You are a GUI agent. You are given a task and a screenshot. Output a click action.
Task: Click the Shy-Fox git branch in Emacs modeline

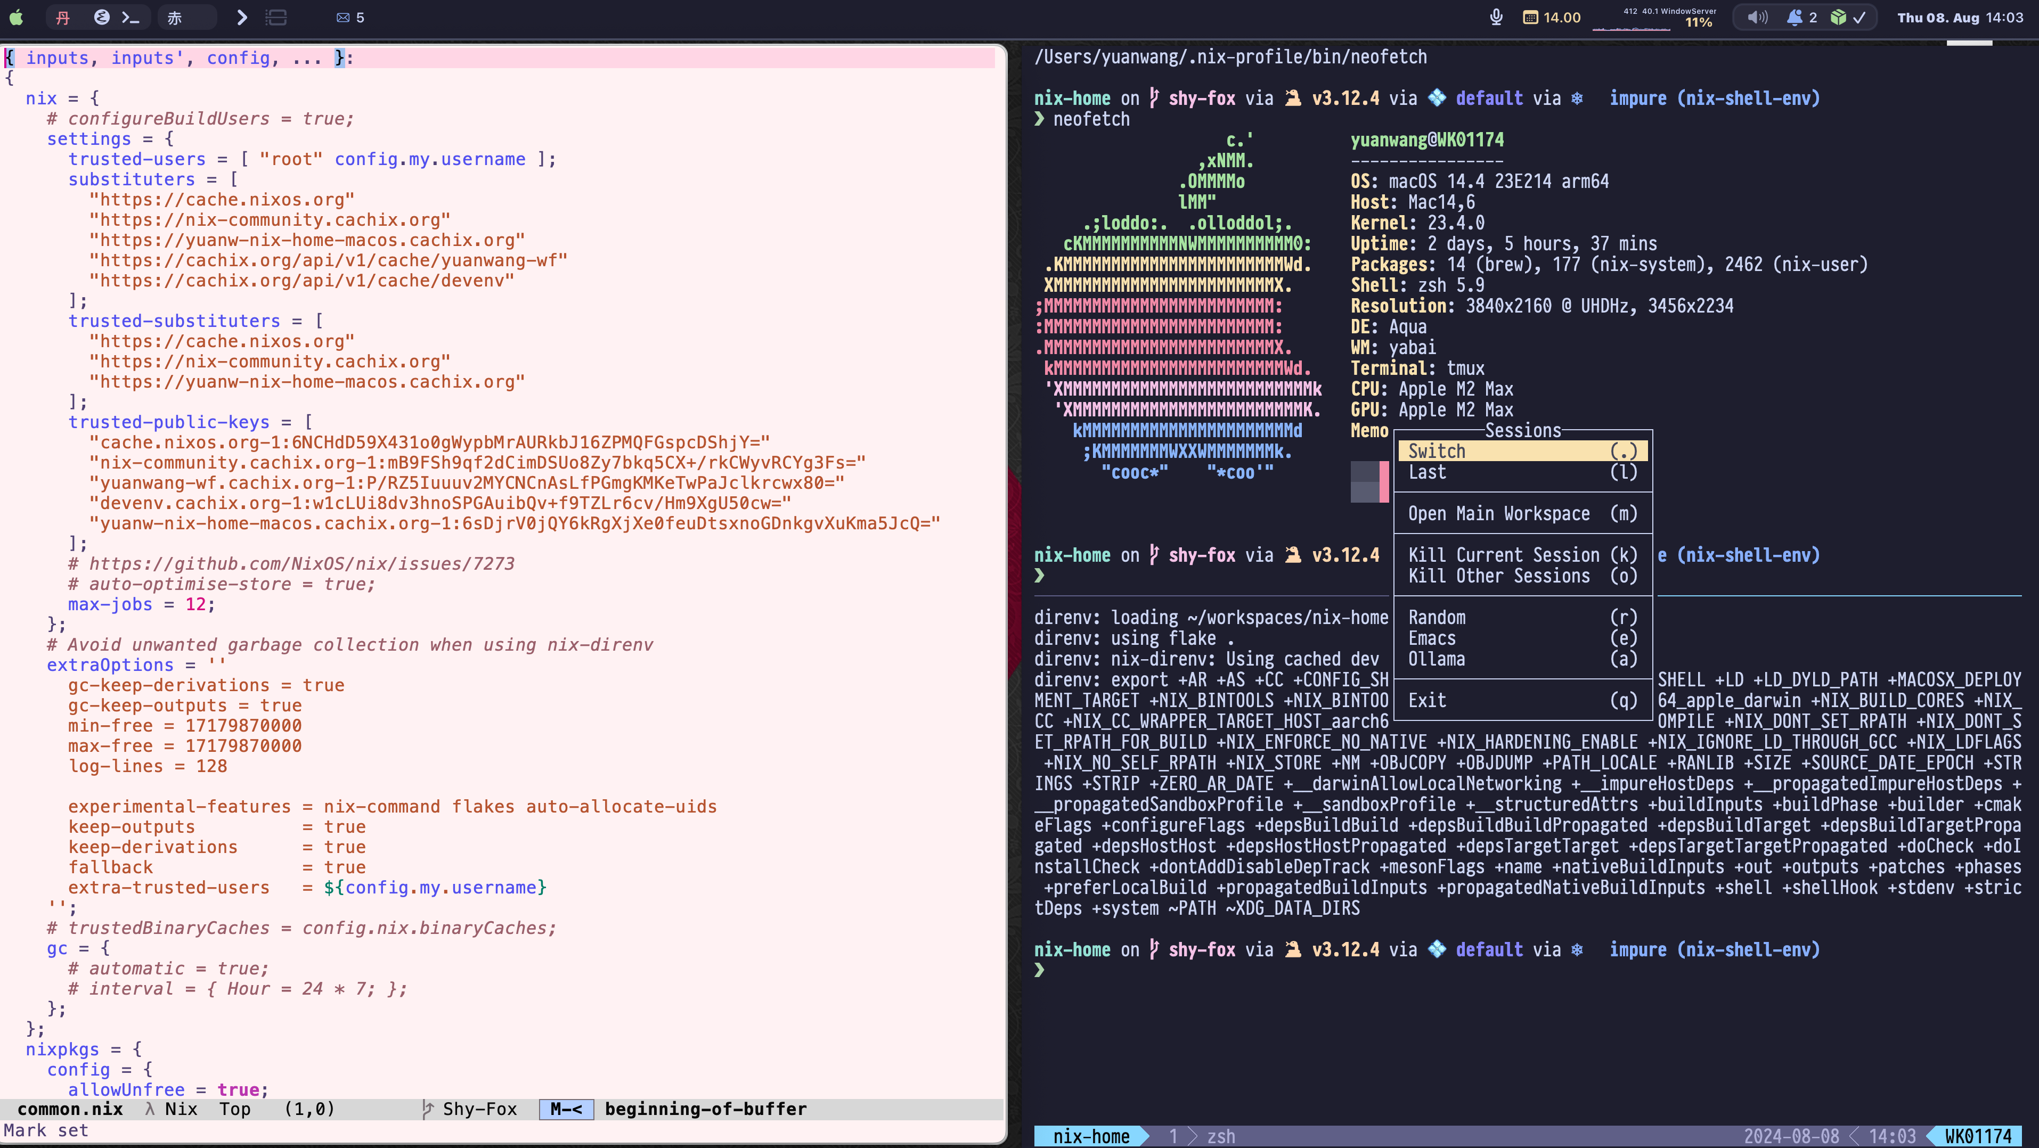point(479,1109)
